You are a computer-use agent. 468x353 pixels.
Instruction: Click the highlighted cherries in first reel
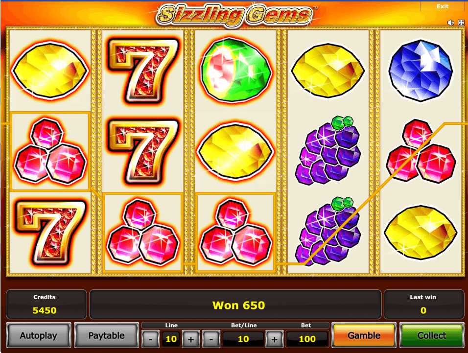pyautogui.click(x=50, y=151)
